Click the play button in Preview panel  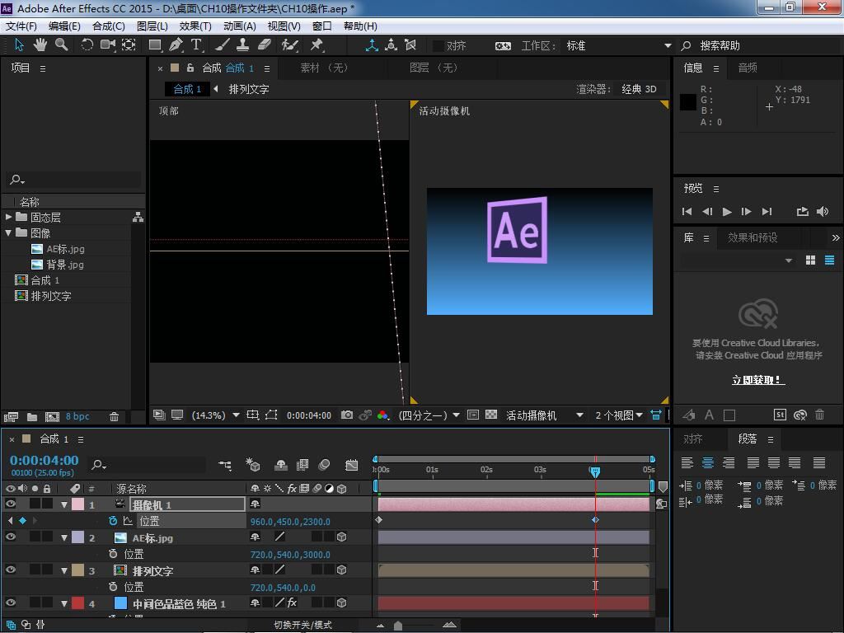pyautogui.click(x=727, y=212)
